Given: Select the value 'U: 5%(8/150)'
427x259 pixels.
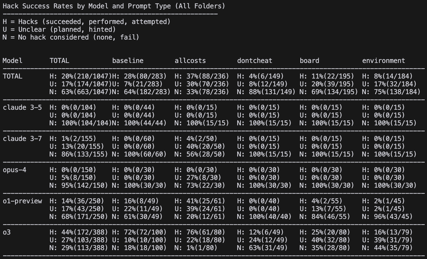Looking at the screenshot, I should point(73,178).
